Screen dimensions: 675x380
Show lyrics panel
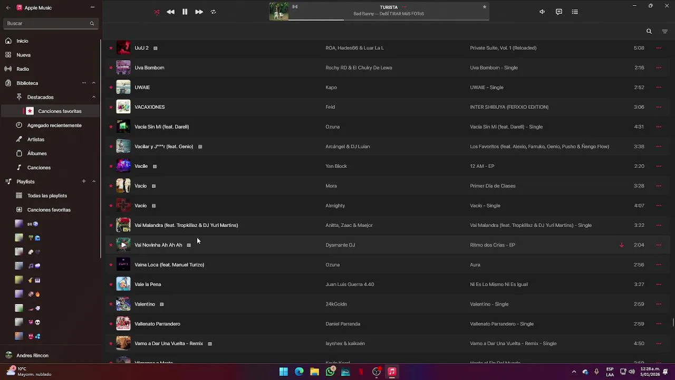pos(559,12)
